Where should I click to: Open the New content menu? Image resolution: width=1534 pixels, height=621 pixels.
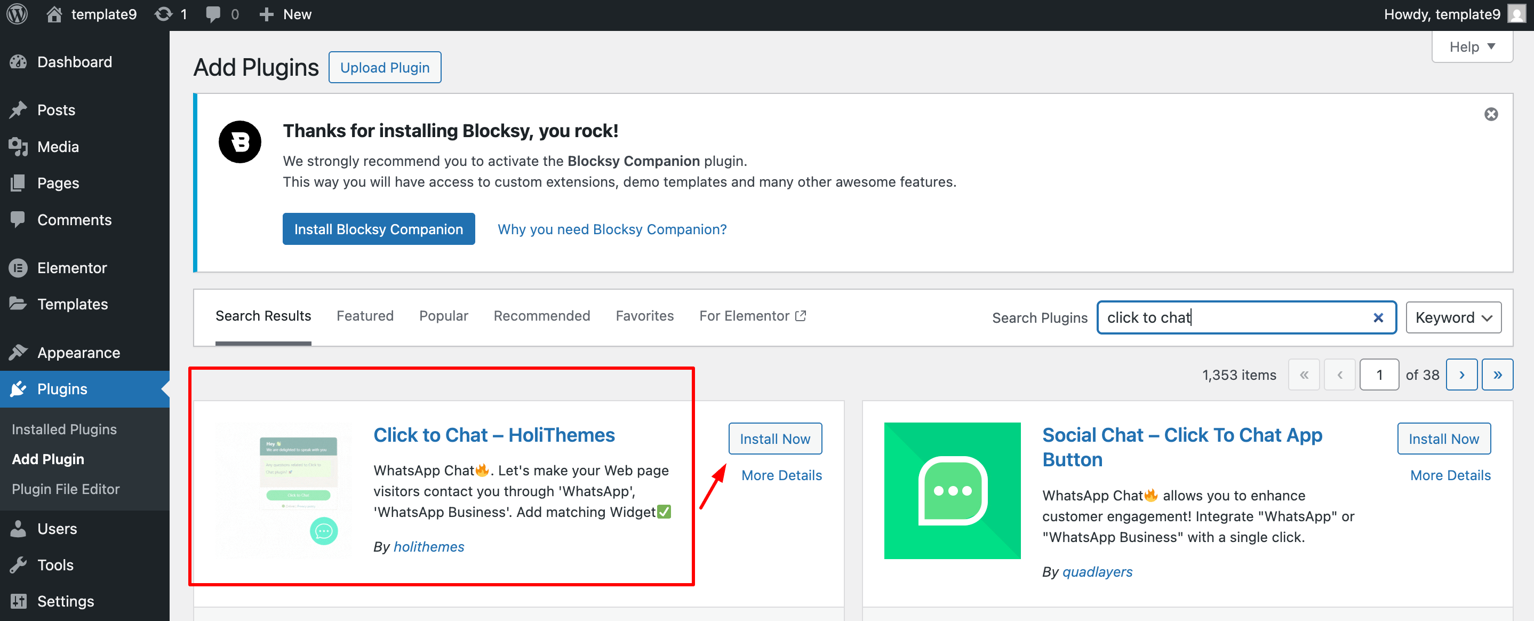click(x=286, y=14)
